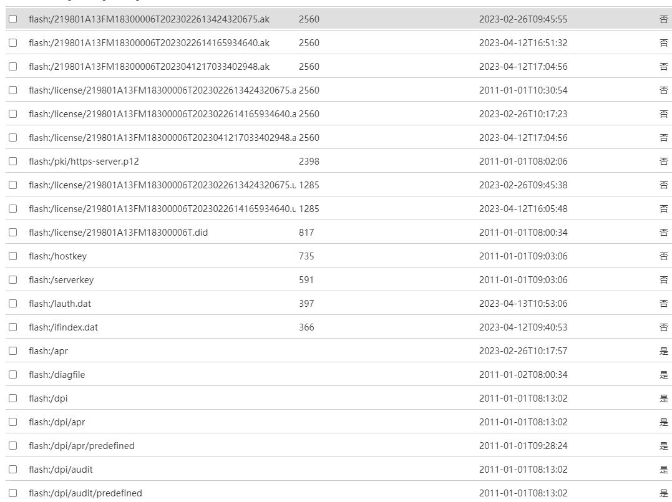
Task: Click the size value 2398
Action: point(309,162)
